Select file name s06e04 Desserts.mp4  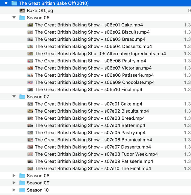[93, 47]
